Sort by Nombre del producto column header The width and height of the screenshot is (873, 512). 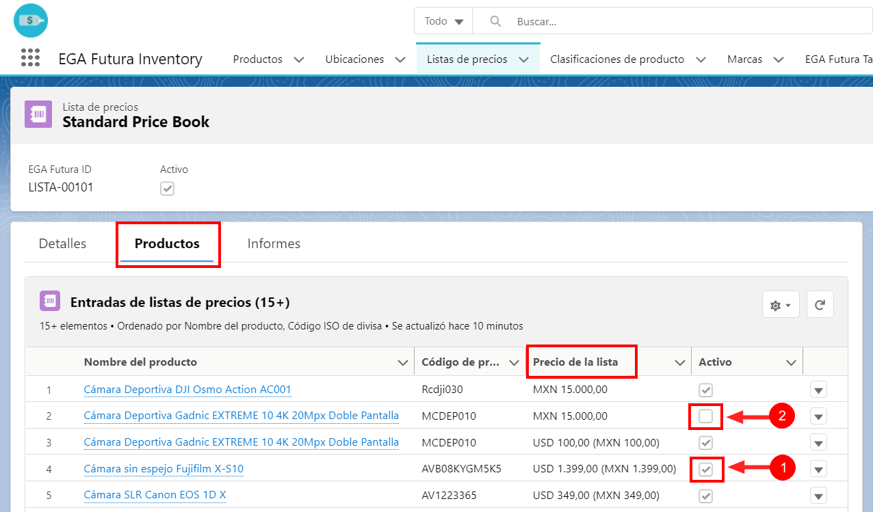[140, 362]
